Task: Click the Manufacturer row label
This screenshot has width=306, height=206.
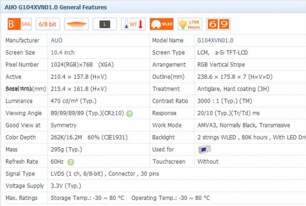Action: click(x=22, y=40)
